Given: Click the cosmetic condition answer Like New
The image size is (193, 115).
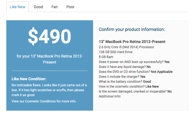Looking at the screenshot, I should click(152, 87).
